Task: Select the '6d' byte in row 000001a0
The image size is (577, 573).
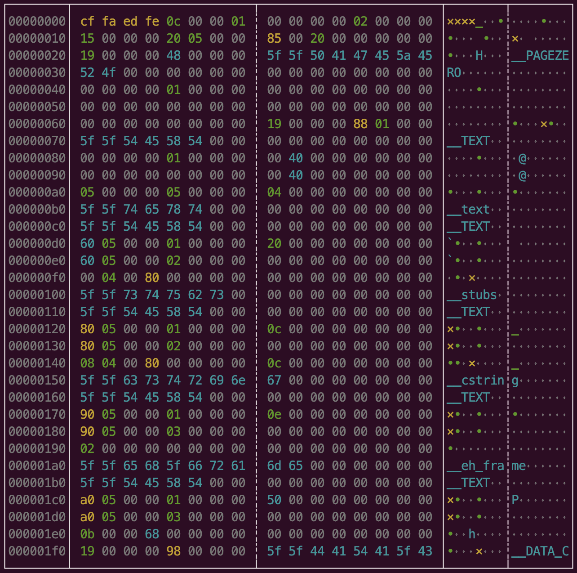Action: click(x=274, y=466)
